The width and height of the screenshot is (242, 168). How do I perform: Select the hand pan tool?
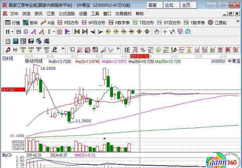(x=157, y=32)
